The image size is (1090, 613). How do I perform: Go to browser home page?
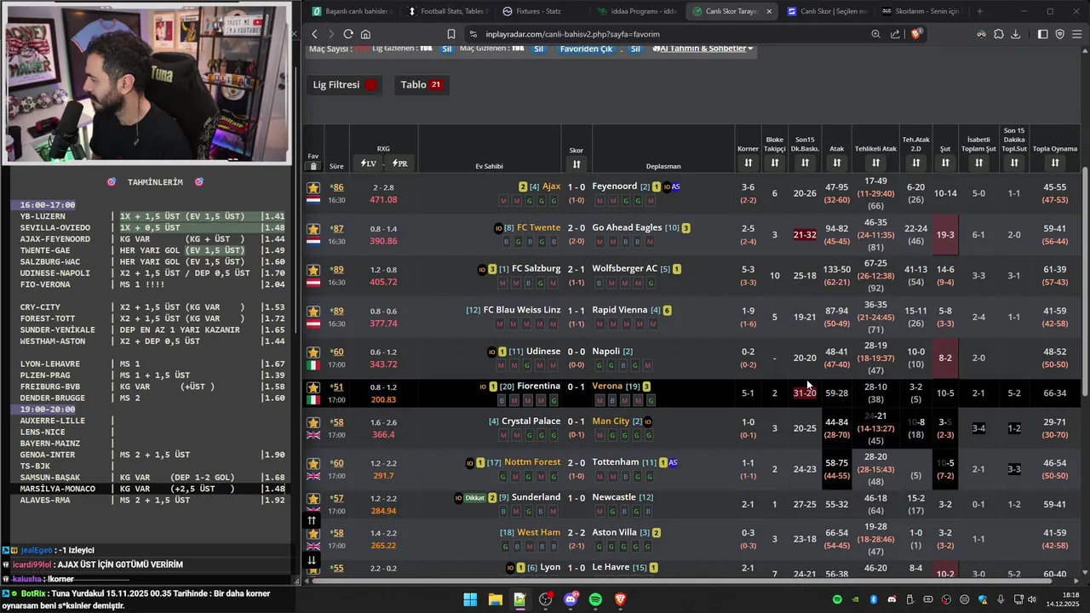coord(365,34)
